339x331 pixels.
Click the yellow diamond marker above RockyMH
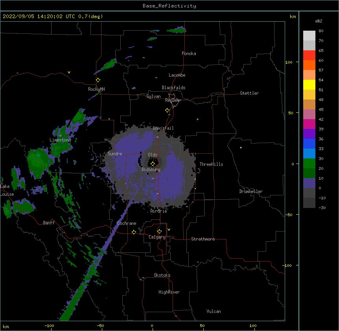point(98,80)
